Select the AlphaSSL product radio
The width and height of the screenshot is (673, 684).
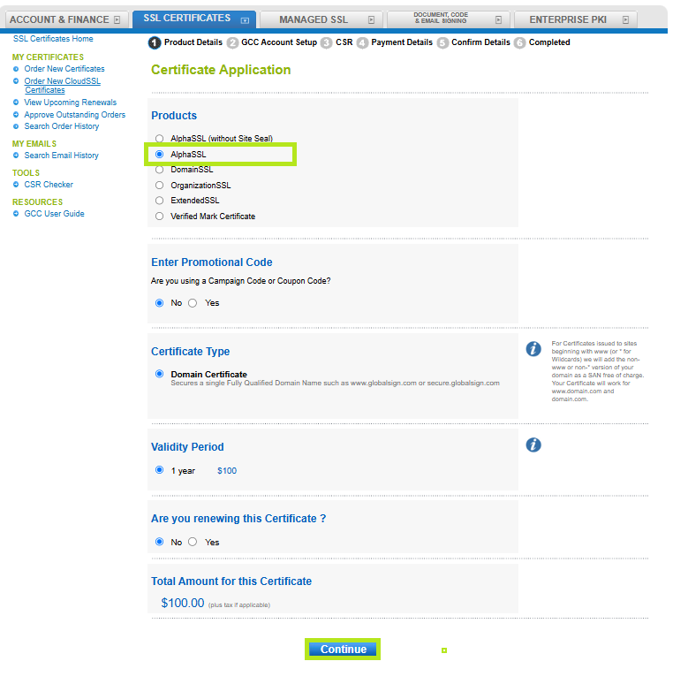(160, 155)
